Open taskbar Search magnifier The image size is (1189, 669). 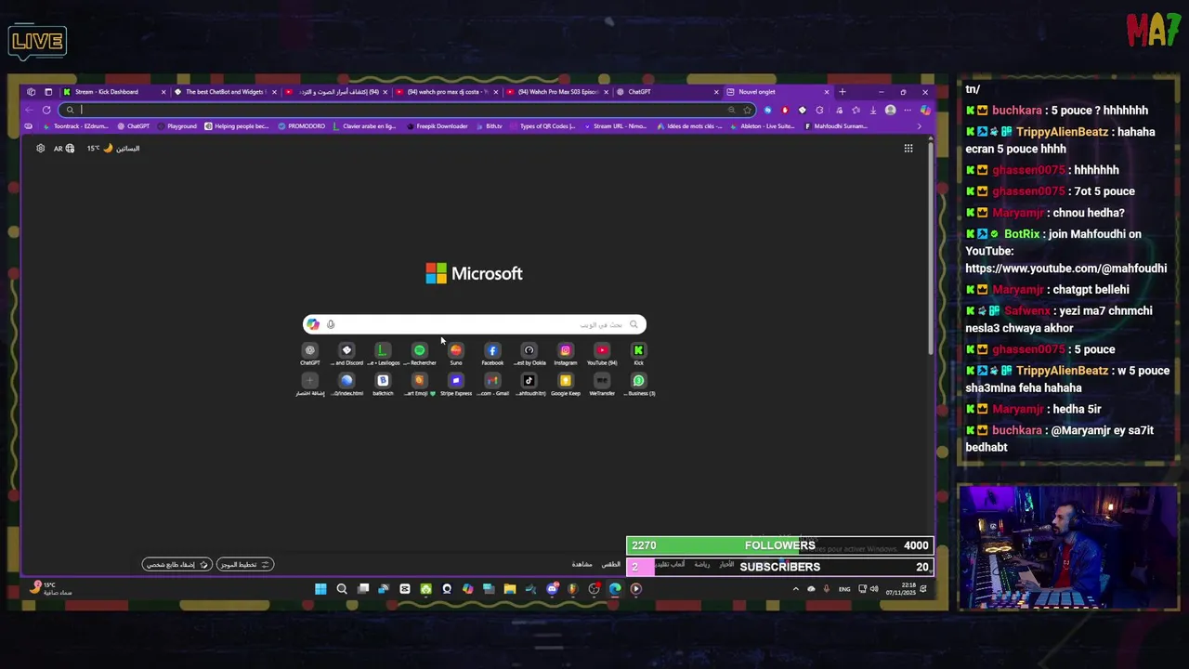point(342,589)
